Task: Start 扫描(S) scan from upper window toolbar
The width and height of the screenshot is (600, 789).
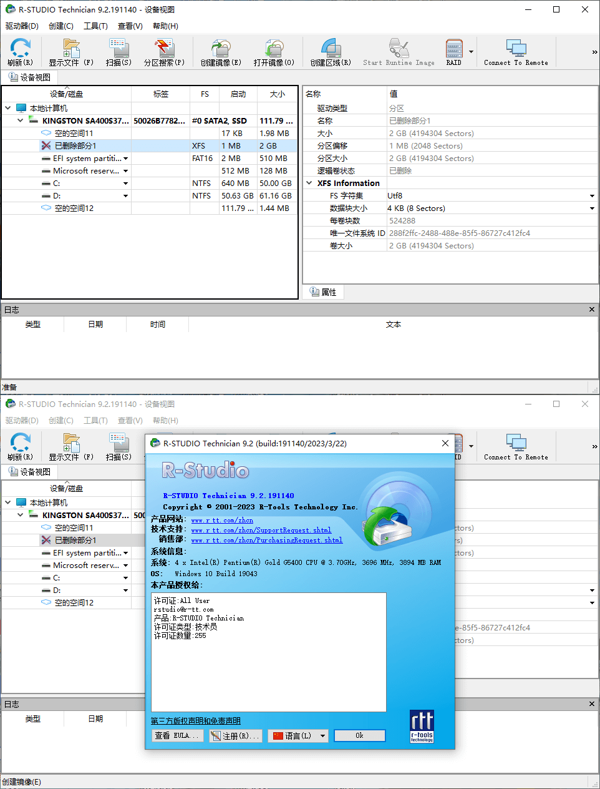Action: [x=119, y=52]
